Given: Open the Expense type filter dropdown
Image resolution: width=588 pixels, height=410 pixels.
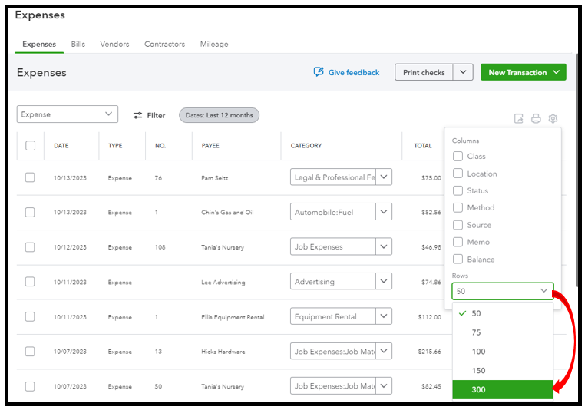Looking at the screenshot, I should 68,114.
